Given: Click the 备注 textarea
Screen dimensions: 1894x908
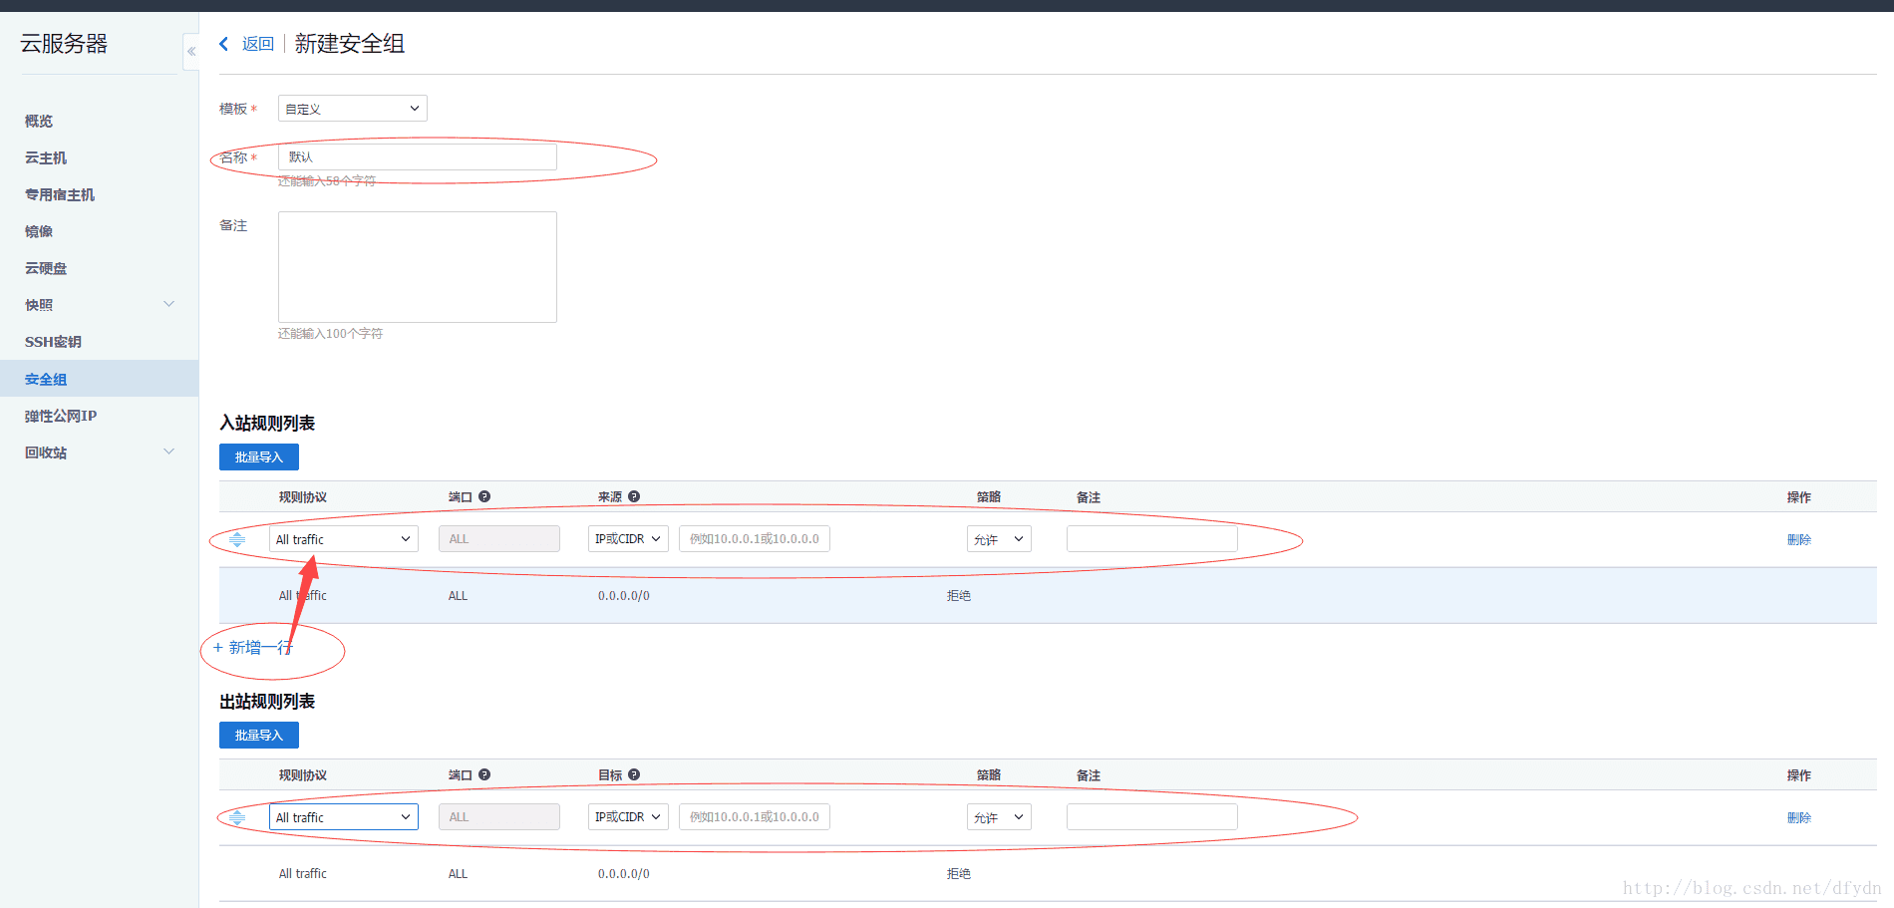Looking at the screenshot, I should (x=418, y=267).
